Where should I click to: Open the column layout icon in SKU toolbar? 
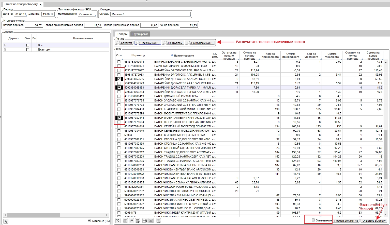125,221
